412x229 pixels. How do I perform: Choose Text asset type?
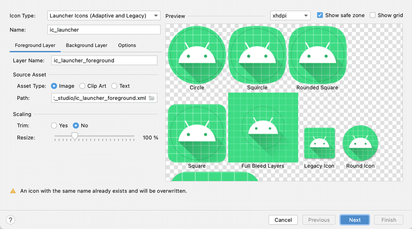point(114,86)
